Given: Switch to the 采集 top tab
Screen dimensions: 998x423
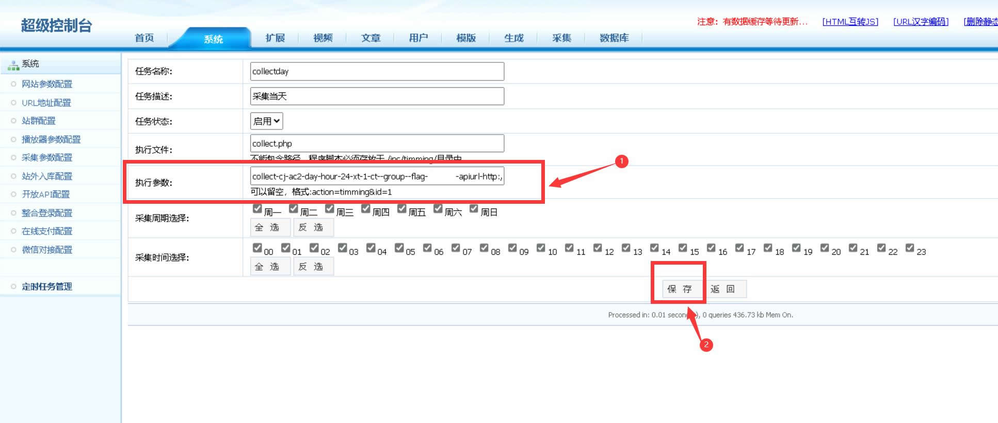Looking at the screenshot, I should 561,38.
